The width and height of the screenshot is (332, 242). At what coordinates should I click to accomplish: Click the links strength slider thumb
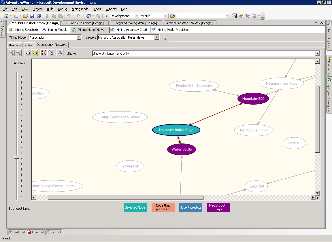pos(17,157)
